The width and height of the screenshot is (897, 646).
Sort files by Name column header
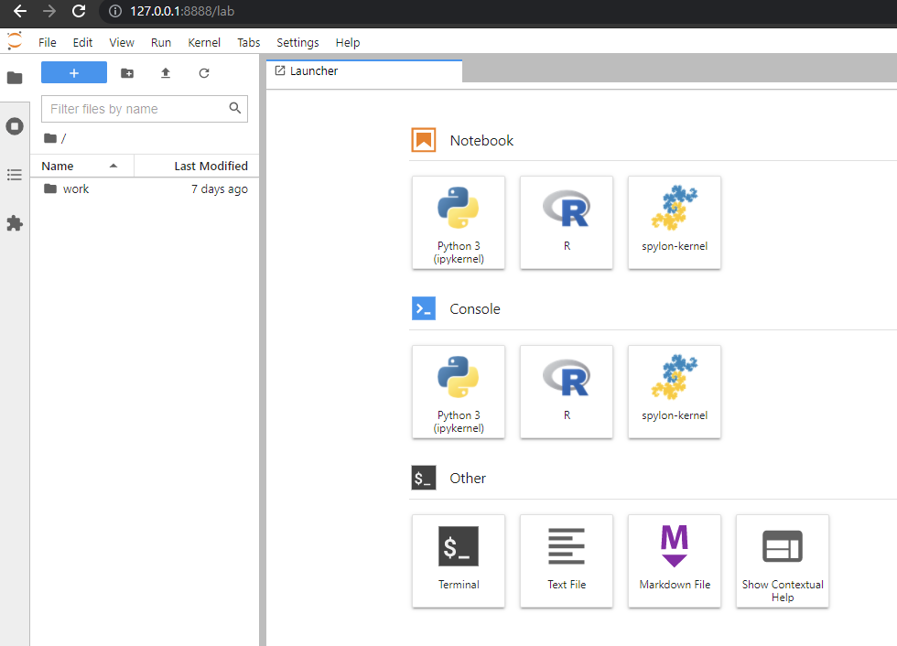[81, 166]
